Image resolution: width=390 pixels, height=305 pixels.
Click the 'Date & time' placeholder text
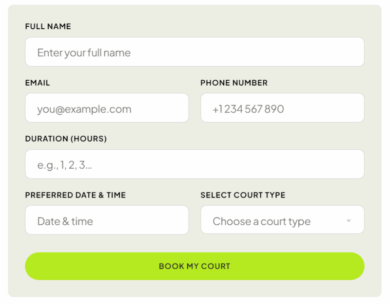point(65,221)
